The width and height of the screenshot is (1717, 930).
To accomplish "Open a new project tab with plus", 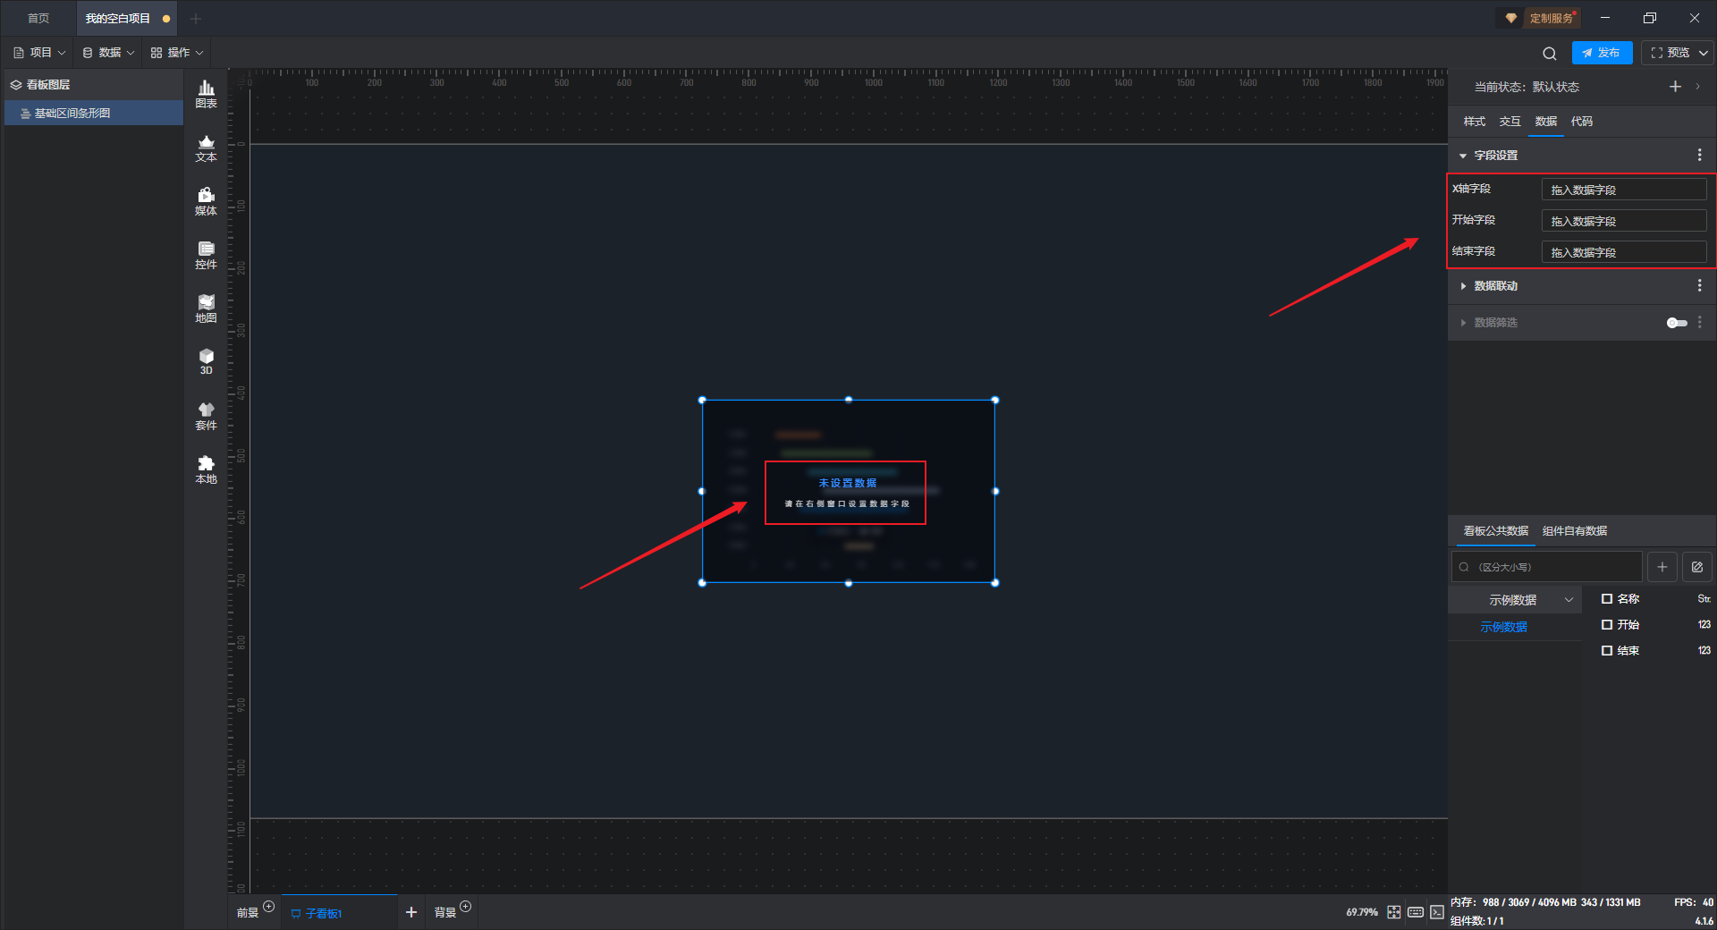I will (196, 19).
